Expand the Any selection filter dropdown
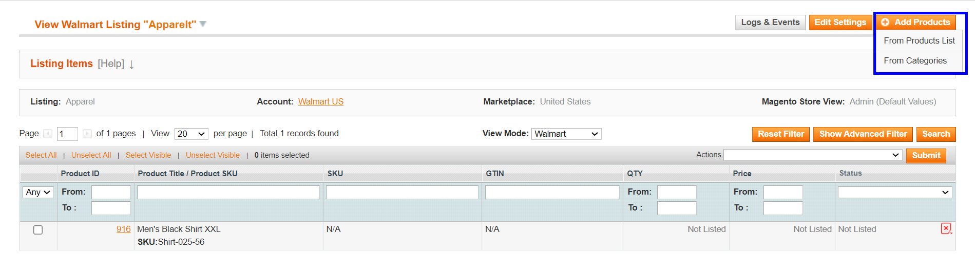The image size is (975, 275). coord(38,192)
